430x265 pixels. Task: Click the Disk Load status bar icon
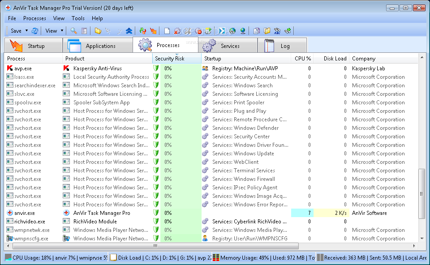tap(113, 257)
